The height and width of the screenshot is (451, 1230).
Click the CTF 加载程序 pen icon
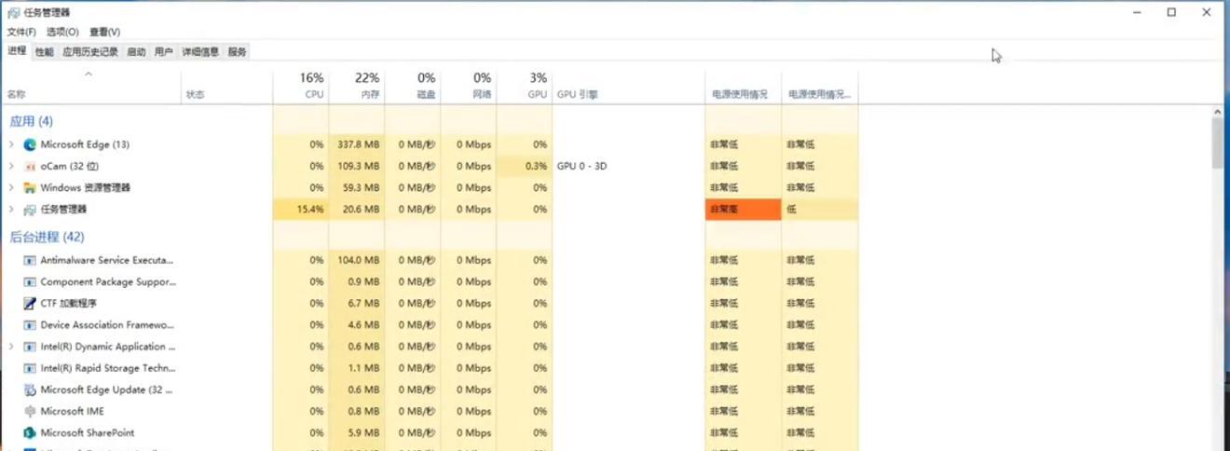tap(30, 303)
